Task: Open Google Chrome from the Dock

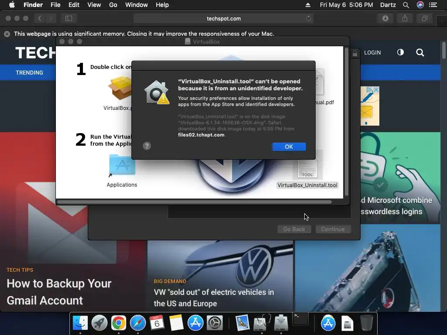Action: point(119,323)
